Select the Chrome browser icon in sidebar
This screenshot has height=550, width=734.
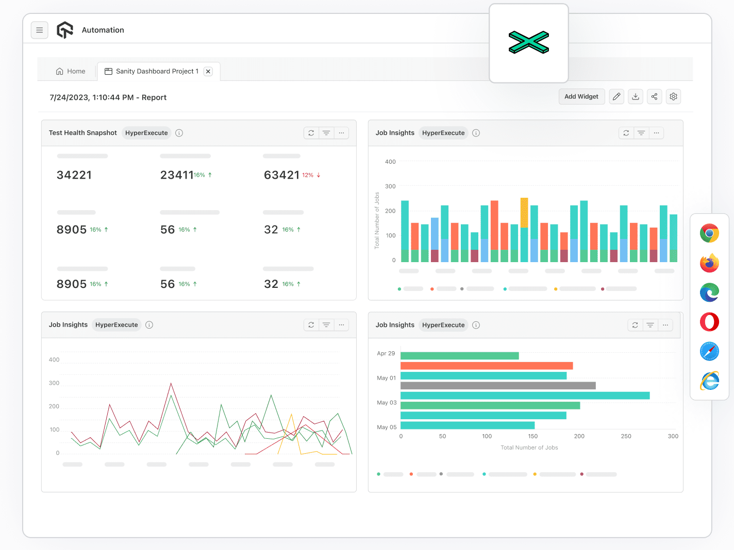point(709,233)
